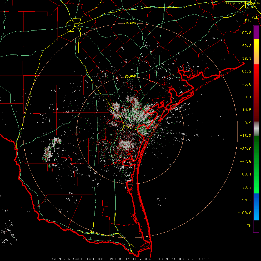This screenshot has width=261, height=261.
Task: Click the 'VEL' legend title
Action: [x=255, y=17]
